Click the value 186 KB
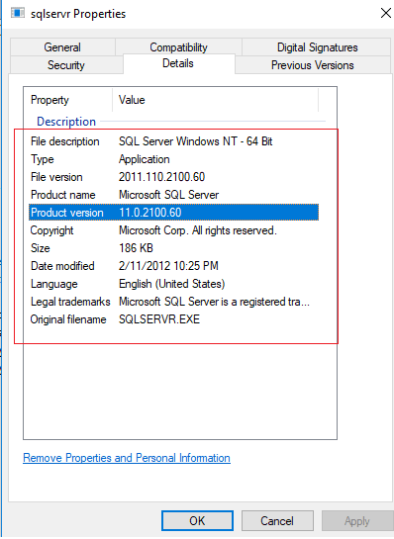Viewport: 394px width, 539px height. [x=136, y=248]
